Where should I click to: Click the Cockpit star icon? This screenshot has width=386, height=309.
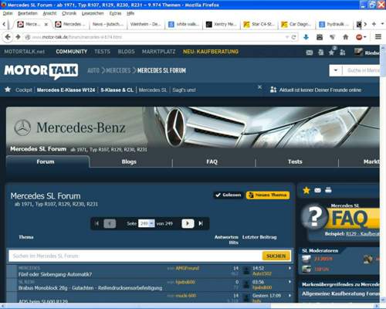pos(8,90)
